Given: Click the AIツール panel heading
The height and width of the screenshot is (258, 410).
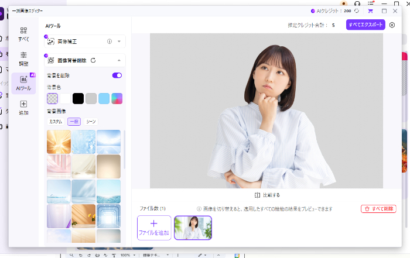Looking at the screenshot, I should click(x=53, y=26).
